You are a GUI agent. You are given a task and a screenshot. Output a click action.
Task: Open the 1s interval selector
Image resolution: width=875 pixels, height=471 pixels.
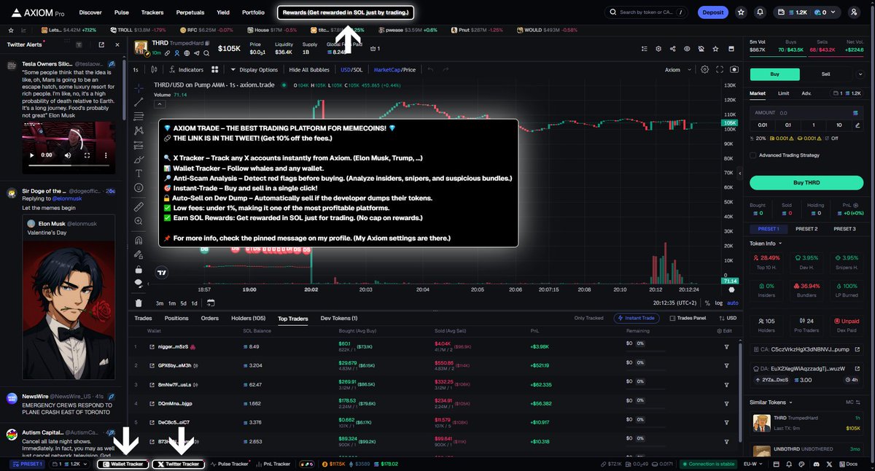point(136,70)
